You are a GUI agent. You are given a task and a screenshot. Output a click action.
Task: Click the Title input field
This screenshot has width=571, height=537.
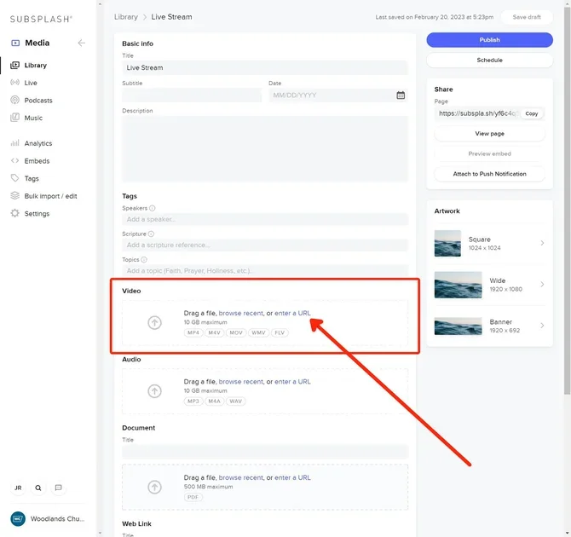tap(265, 67)
